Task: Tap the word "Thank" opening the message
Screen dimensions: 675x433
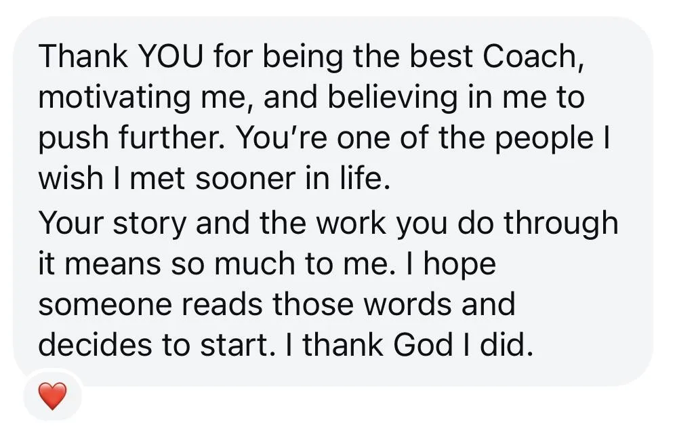Action: click(83, 58)
